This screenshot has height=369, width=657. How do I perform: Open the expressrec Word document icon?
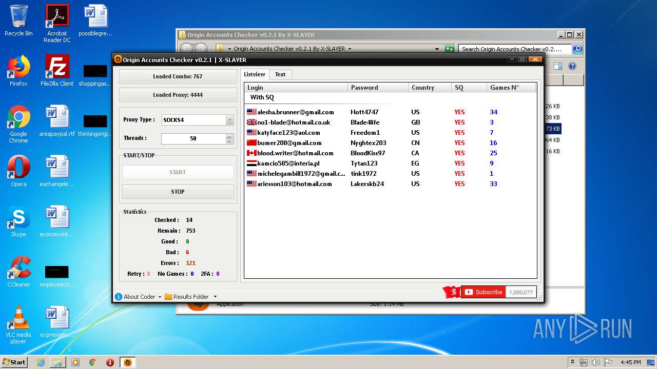(x=57, y=322)
